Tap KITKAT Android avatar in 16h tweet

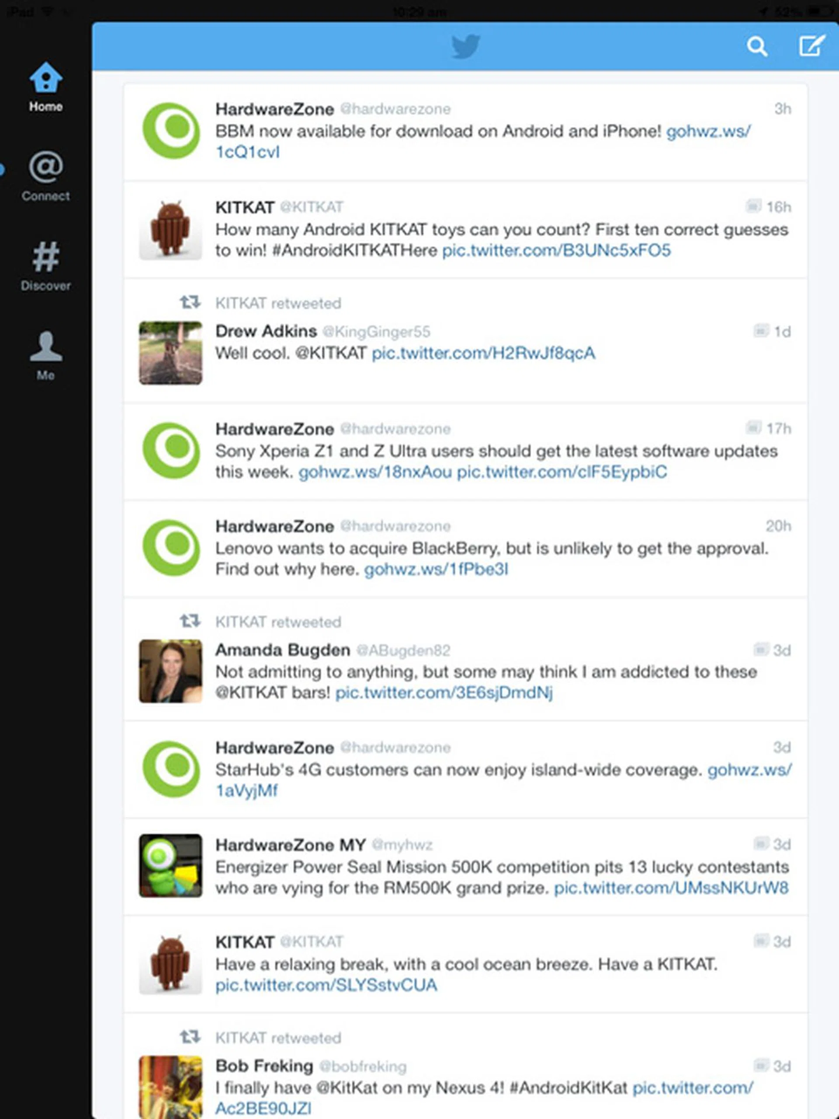tap(170, 229)
